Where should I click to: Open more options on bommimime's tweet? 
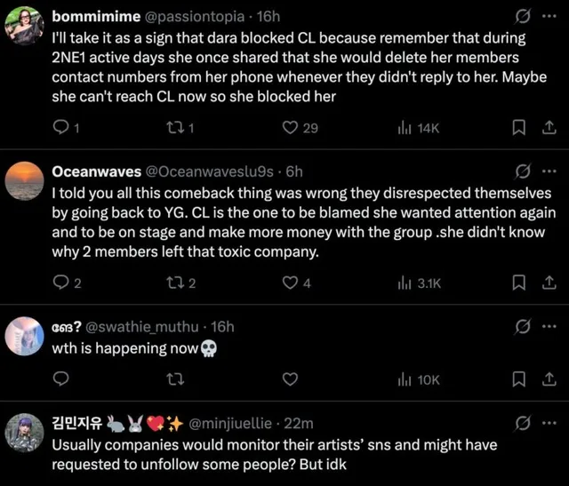549,16
